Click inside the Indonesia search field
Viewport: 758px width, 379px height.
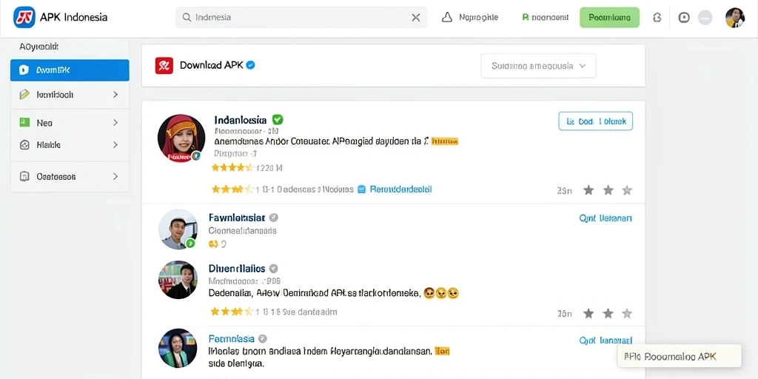[x=301, y=18]
